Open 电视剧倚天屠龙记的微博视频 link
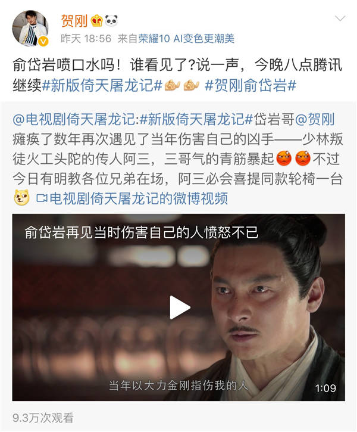357x432 pixels. 132,198
